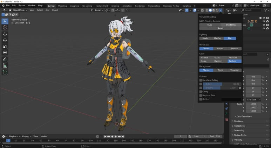Expand the Collections panel
Screen dimensions: 271x148
[x=239, y=126]
